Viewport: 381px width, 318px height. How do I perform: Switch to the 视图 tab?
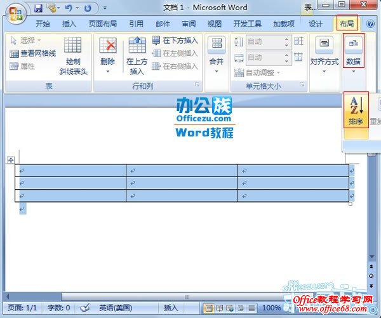point(215,24)
